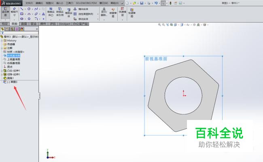Click the New document icon
The height and width of the screenshot is (162, 263).
coord(127,3)
